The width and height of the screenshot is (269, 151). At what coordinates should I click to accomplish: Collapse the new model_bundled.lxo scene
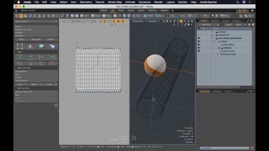[212, 38]
